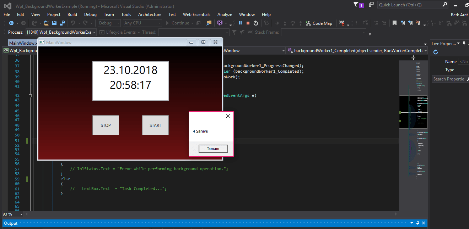Click Tamam in the message box
The image size is (469, 229).
pos(213,149)
